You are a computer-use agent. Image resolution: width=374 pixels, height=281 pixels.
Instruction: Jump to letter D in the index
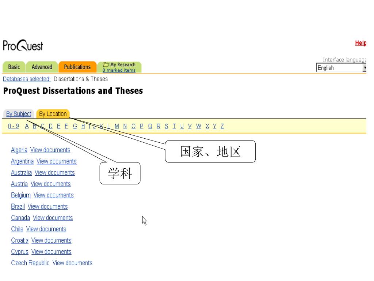click(x=50, y=126)
